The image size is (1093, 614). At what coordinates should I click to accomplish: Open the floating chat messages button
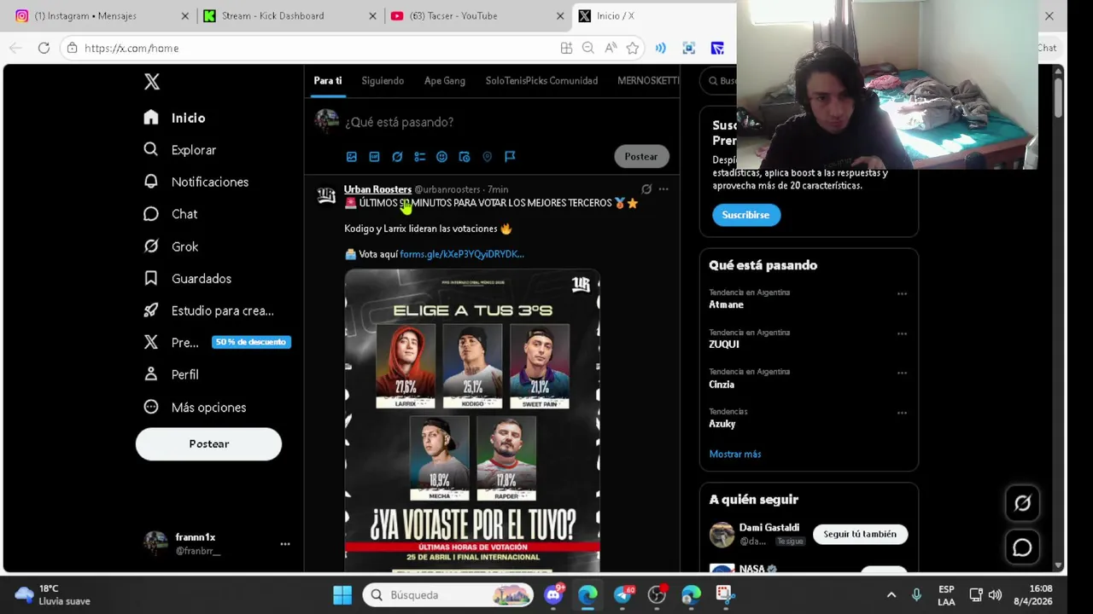1022,547
